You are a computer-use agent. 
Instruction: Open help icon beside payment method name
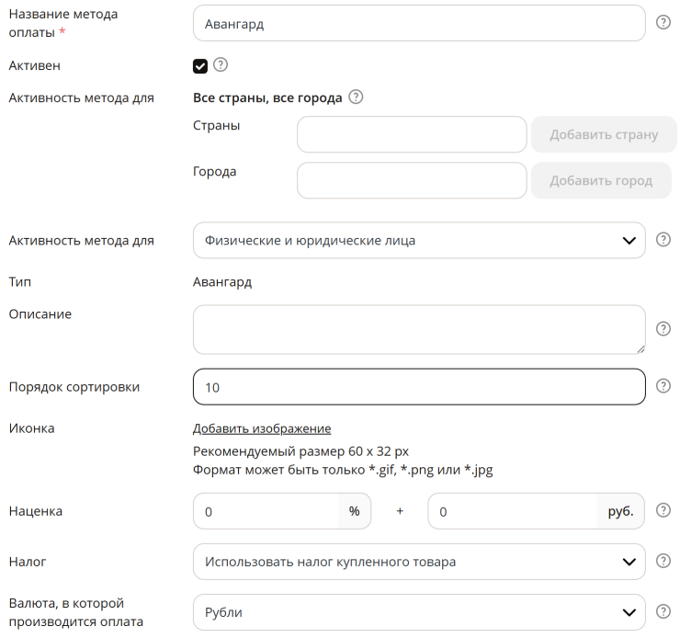coord(663,22)
